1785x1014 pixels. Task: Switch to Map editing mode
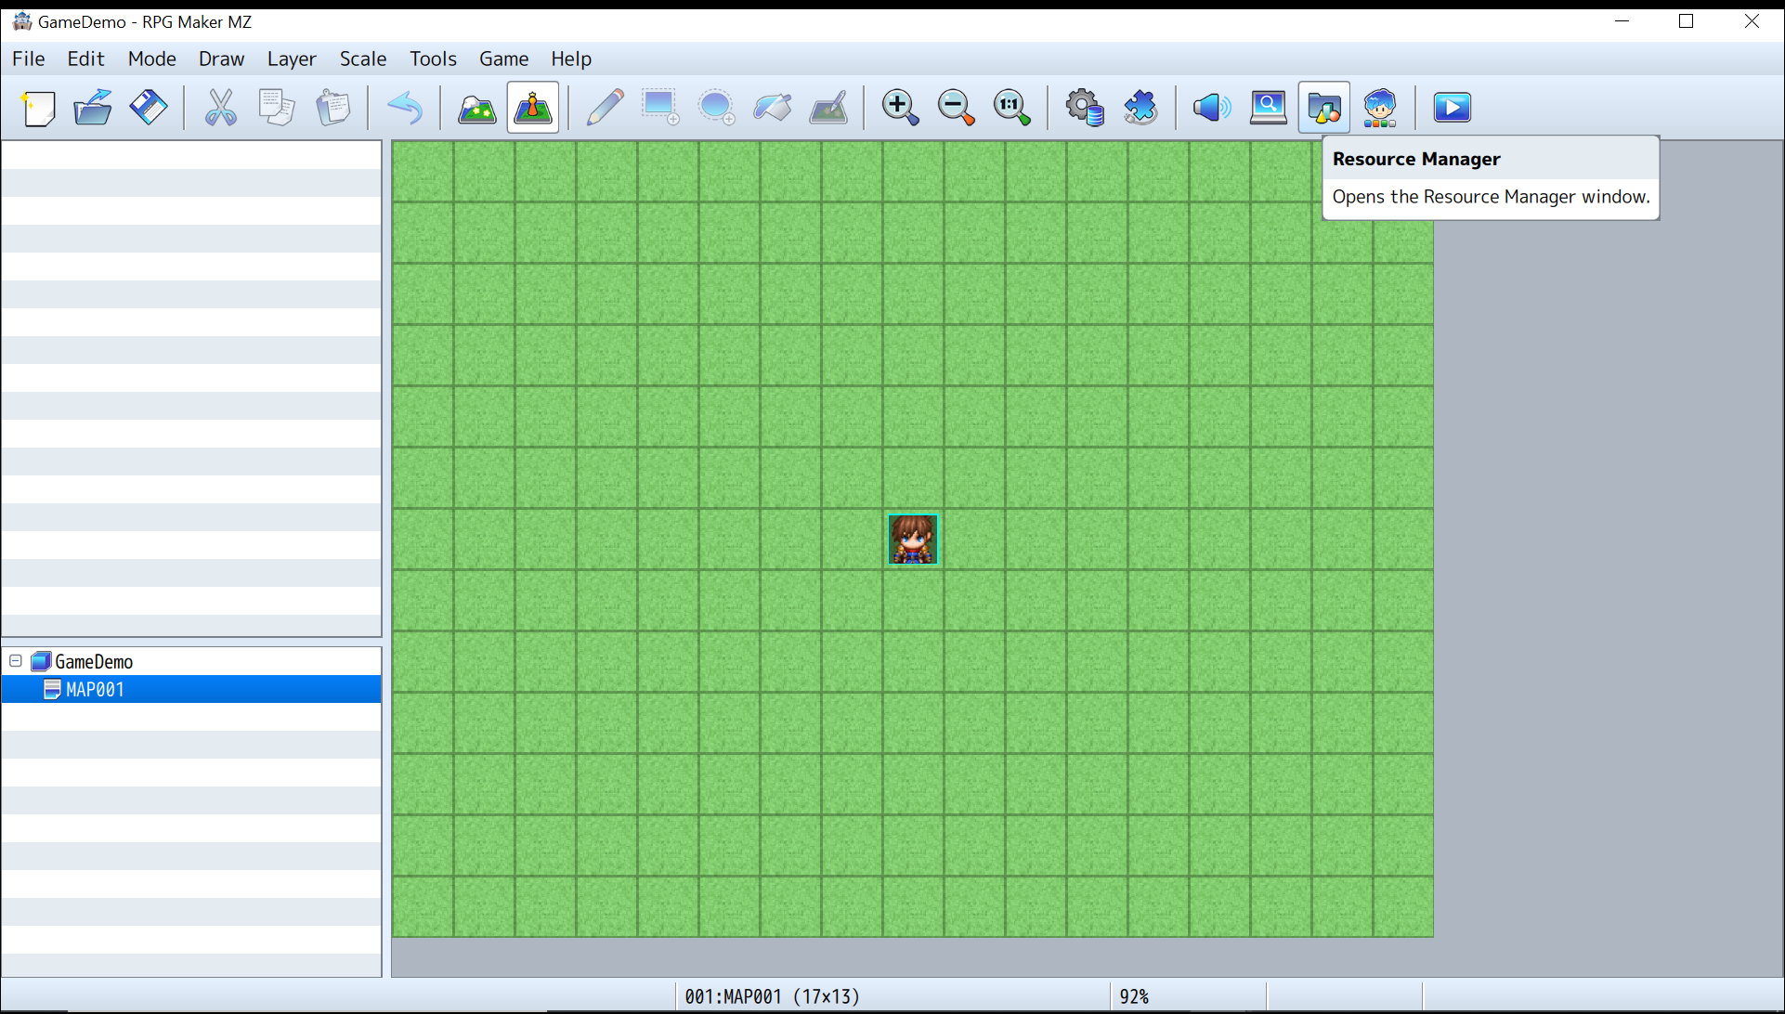476,107
